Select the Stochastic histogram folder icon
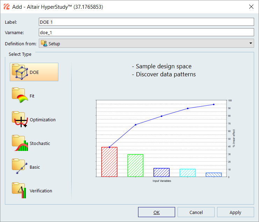 (20, 143)
